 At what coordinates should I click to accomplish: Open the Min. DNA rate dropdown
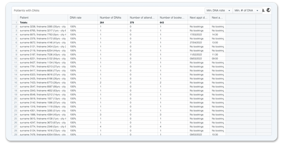point(219,11)
